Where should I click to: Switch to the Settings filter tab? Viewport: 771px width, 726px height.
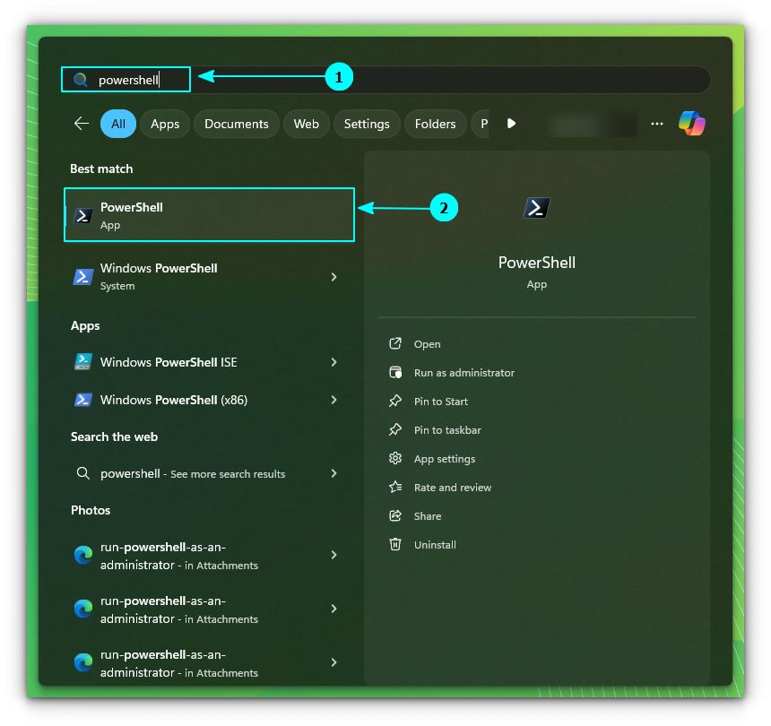(x=367, y=124)
